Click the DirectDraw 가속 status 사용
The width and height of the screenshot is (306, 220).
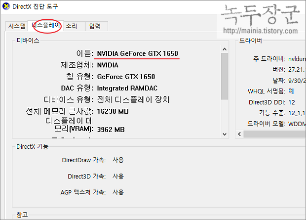118,160
